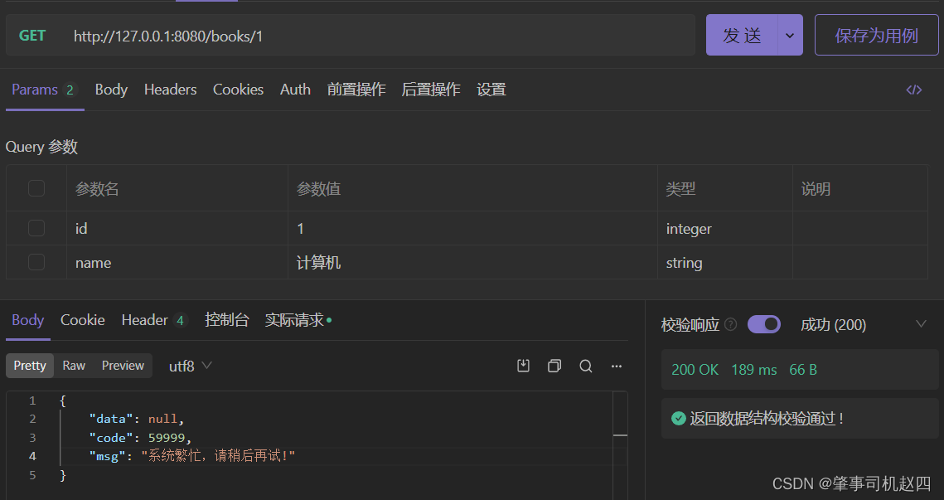The width and height of the screenshot is (944, 500).
Task: Check the id parameter checkbox
Action: point(36,228)
